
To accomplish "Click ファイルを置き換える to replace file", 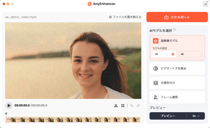I will (x=125, y=17).
